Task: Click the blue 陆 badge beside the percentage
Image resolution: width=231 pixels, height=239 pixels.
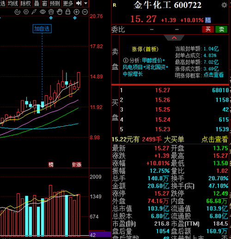Action: pyautogui.click(x=208, y=20)
